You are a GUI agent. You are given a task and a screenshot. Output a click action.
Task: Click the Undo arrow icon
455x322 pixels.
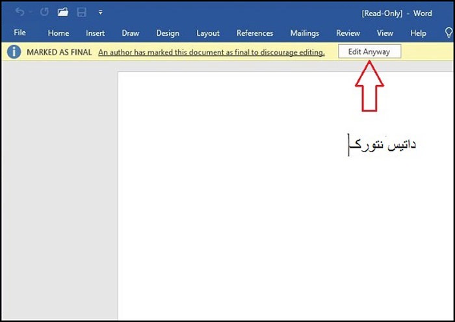19,12
